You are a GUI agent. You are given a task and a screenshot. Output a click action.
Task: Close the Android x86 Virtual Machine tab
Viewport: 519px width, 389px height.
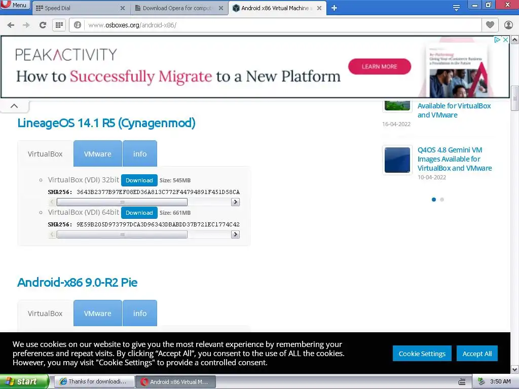tap(319, 8)
